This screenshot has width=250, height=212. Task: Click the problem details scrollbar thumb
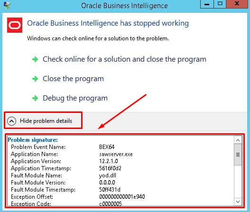click(x=238, y=155)
